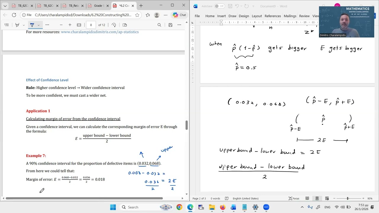This screenshot has height=213, width=379.
Task: Zoom out Word document with minus
Action: pyautogui.click(x=334, y=199)
